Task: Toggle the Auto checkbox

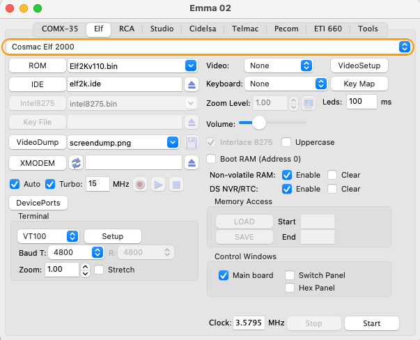Action: click(x=15, y=184)
